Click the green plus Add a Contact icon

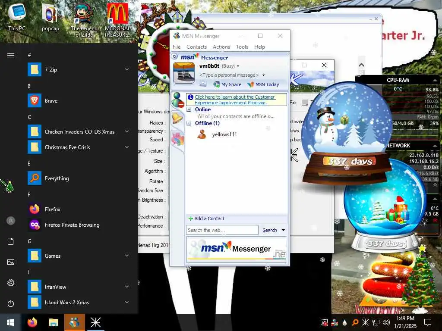pyautogui.click(x=191, y=219)
